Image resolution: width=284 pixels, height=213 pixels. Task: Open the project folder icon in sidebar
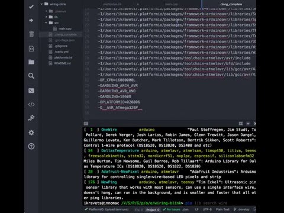coord(31,62)
